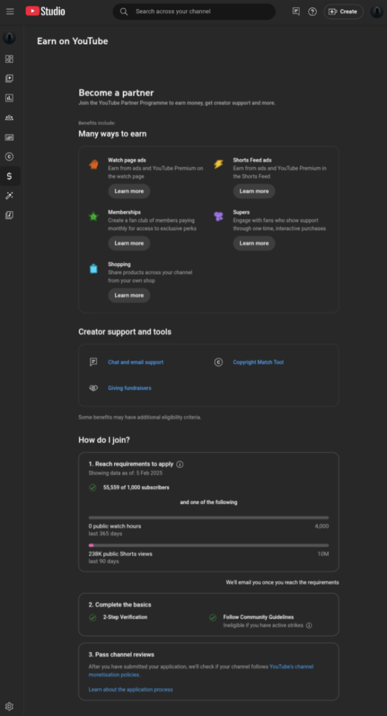Image resolution: width=387 pixels, height=716 pixels.
Task: Click the Help question mark icon
Action: pos(312,12)
